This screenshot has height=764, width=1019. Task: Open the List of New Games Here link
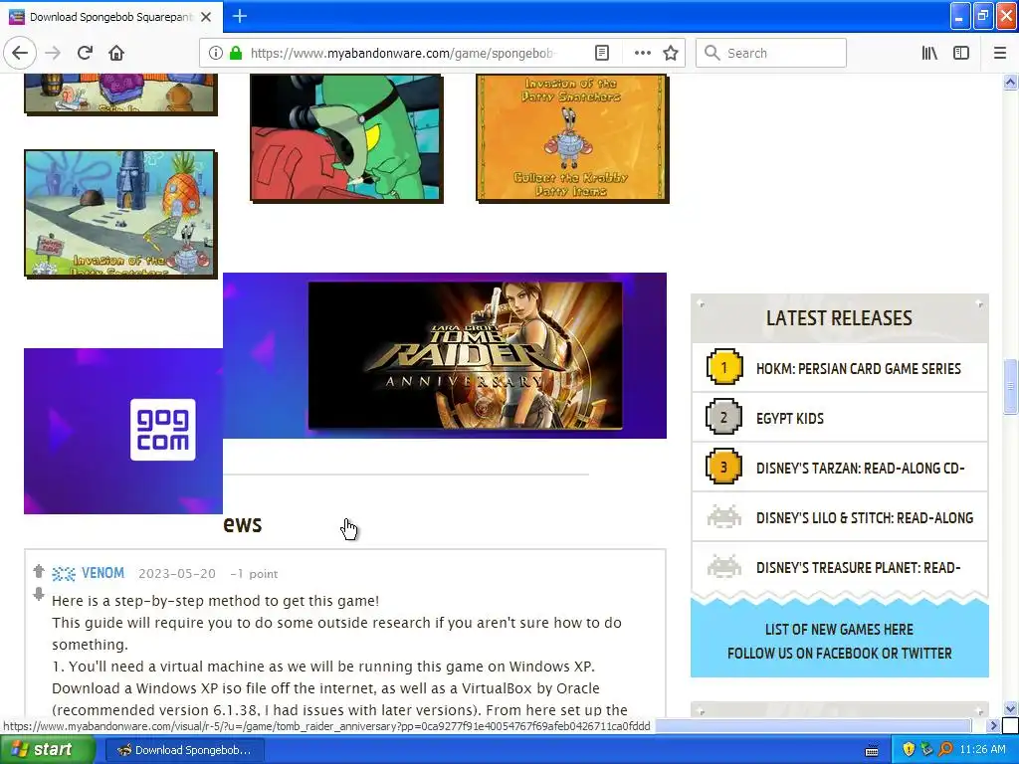(x=839, y=630)
